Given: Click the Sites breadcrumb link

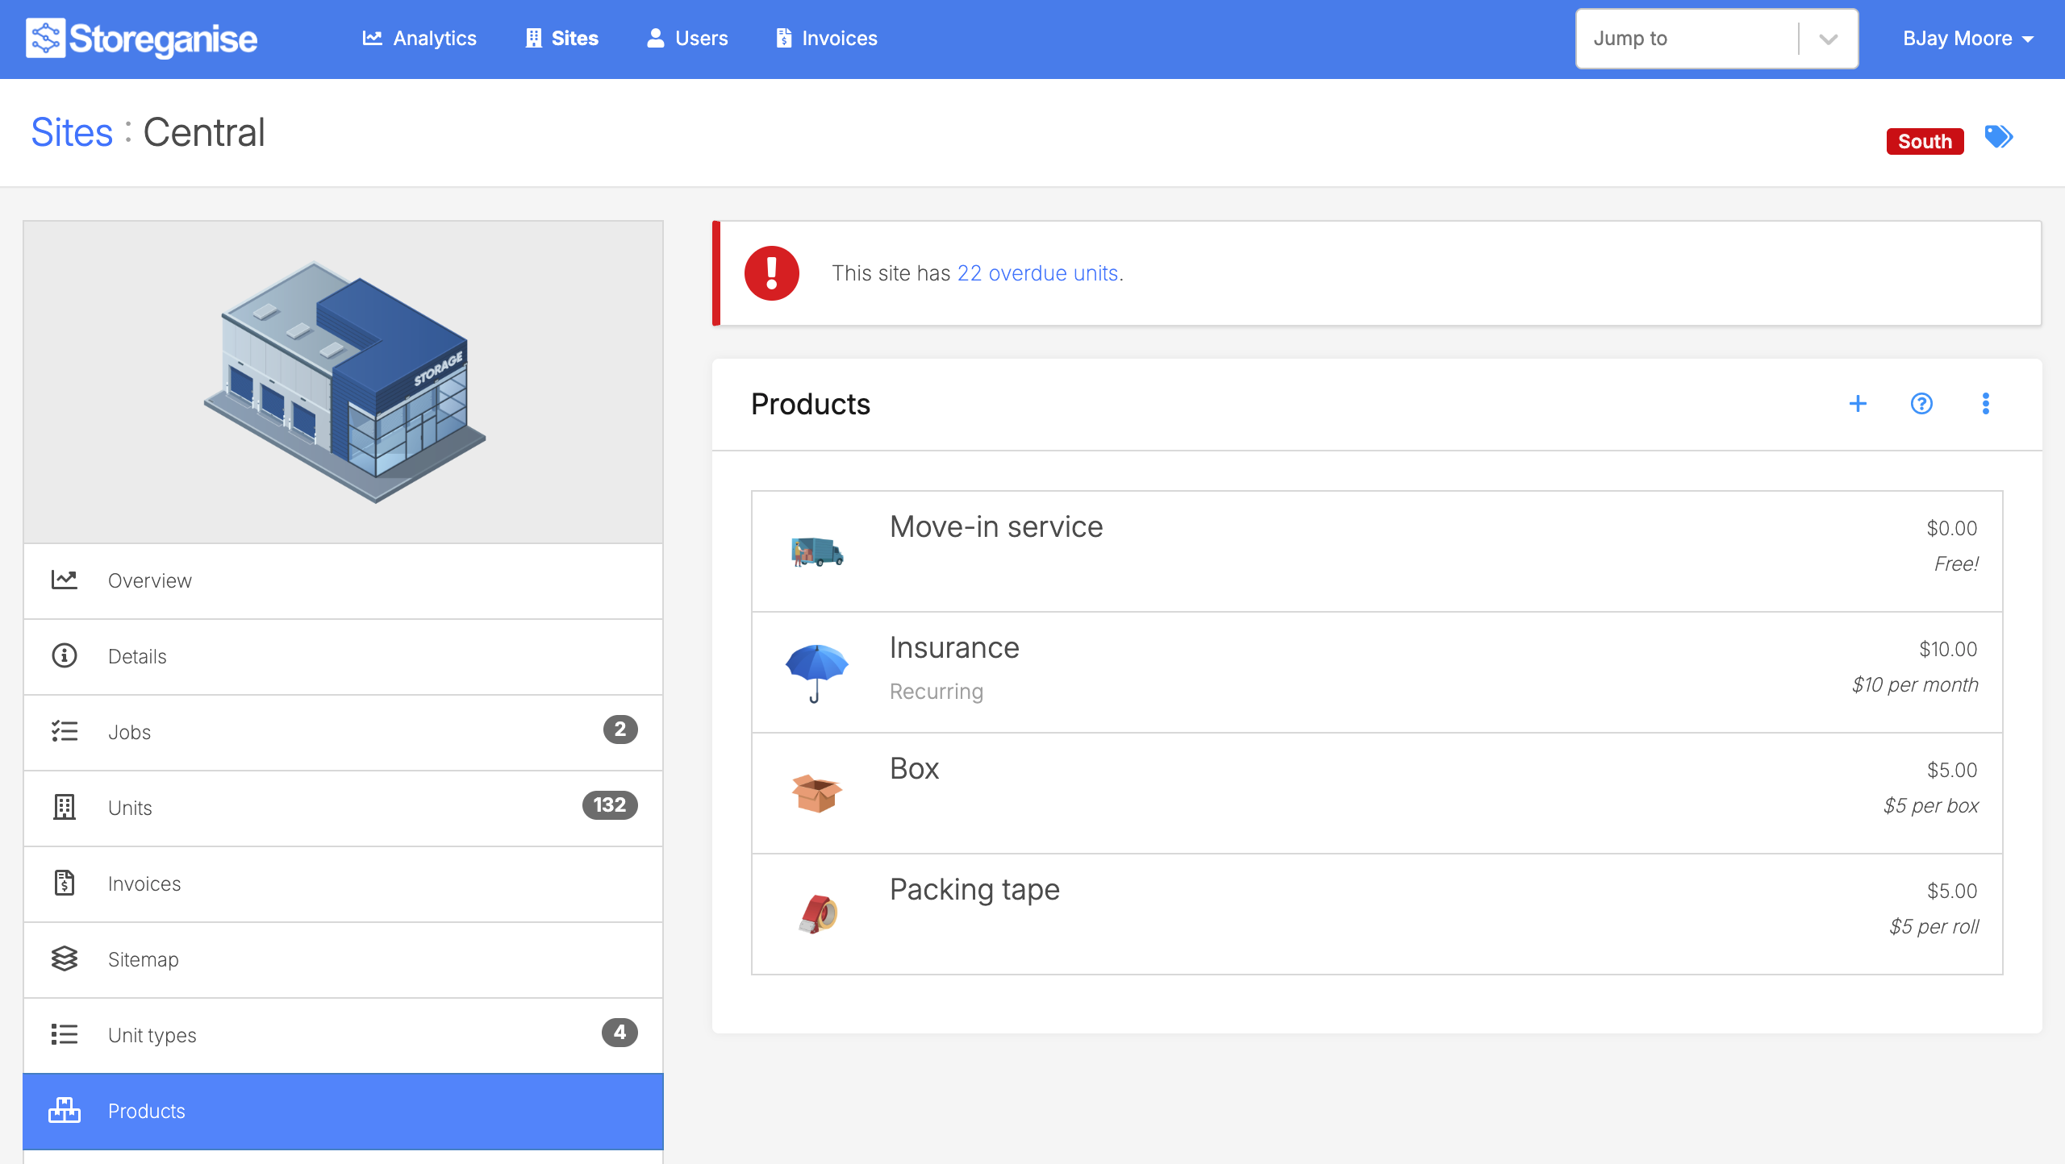Looking at the screenshot, I should 72,132.
